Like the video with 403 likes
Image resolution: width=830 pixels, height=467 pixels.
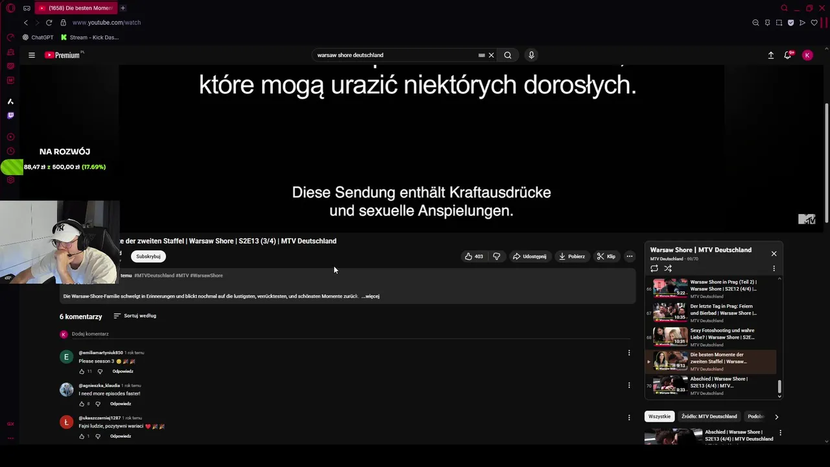(x=474, y=256)
